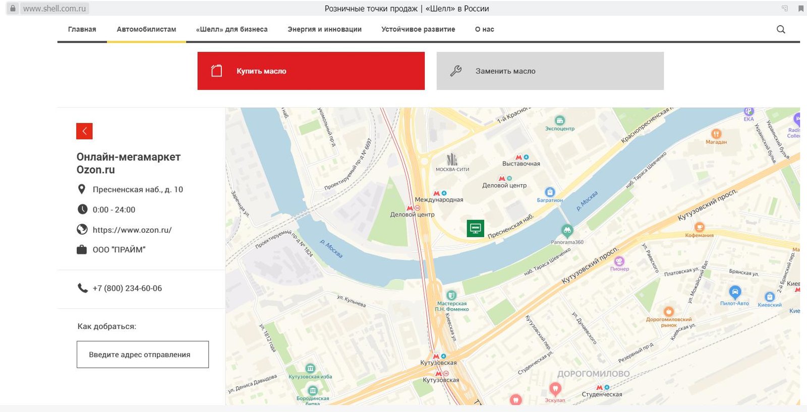Image resolution: width=807 pixels, height=412 pixels.
Task: Click the Кутузовская изба museum icon
Action: (x=310, y=368)
